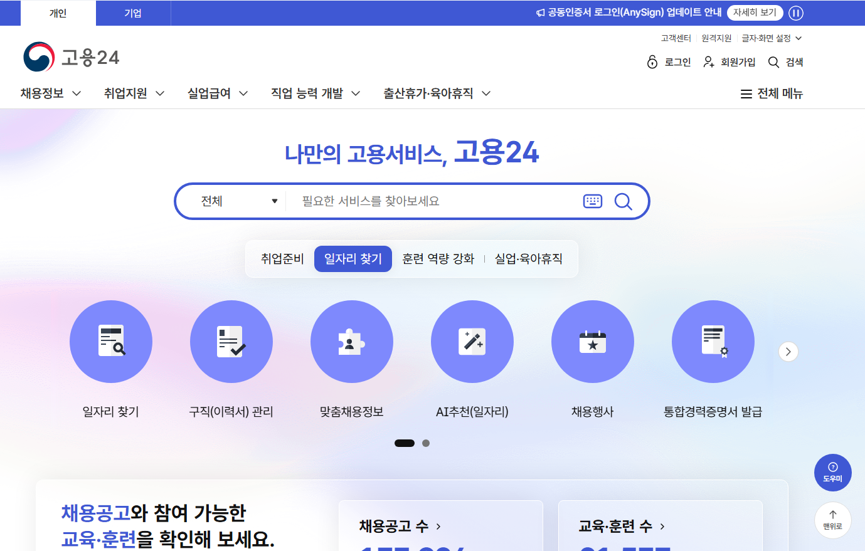Open the 맞춤채용정보 puzzle icon
Image resolution: width=865 pixels, height=551 pixels.
click(x=352, y=342)
